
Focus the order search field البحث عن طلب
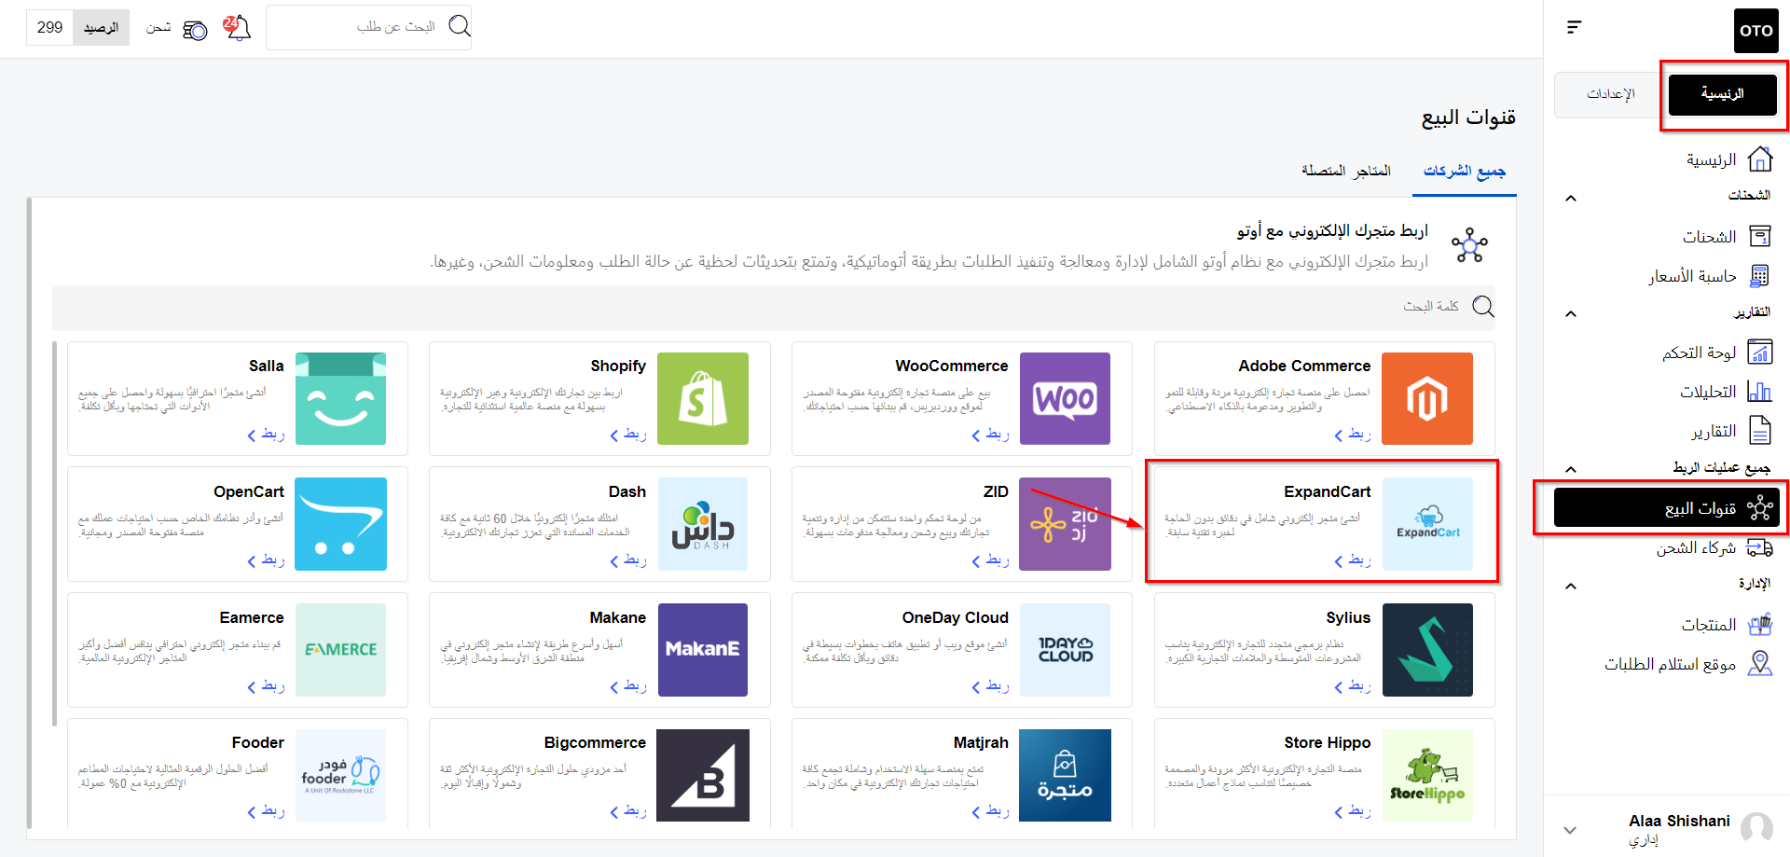368,27
